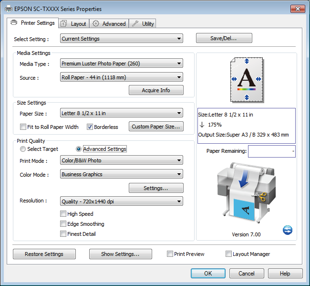Expand the Media Type dropdown
This screenshot has height=286, width=310.
tap(122, 64)
